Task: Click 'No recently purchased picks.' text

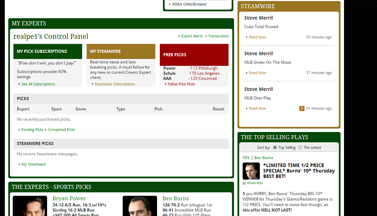Action: [44, 119]
